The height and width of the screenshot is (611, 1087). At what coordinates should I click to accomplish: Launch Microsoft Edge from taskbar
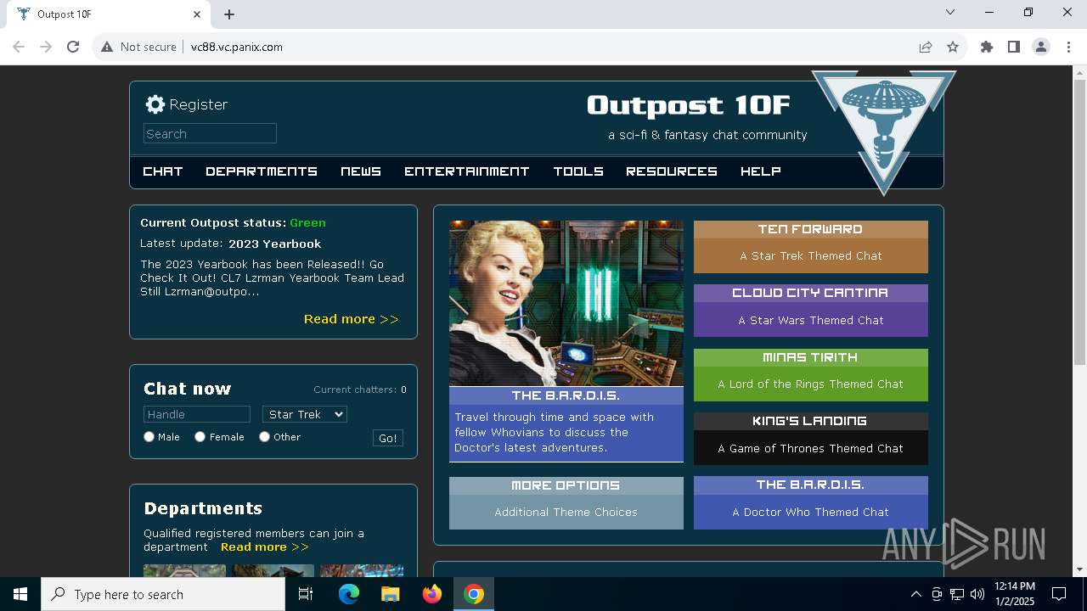(349, 594)
